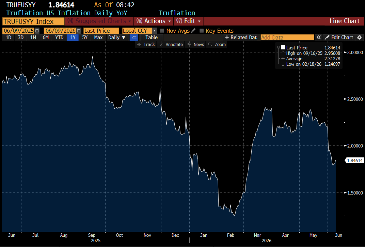
Task: Activate the Track crosshair tool
Action: point(146,45)
